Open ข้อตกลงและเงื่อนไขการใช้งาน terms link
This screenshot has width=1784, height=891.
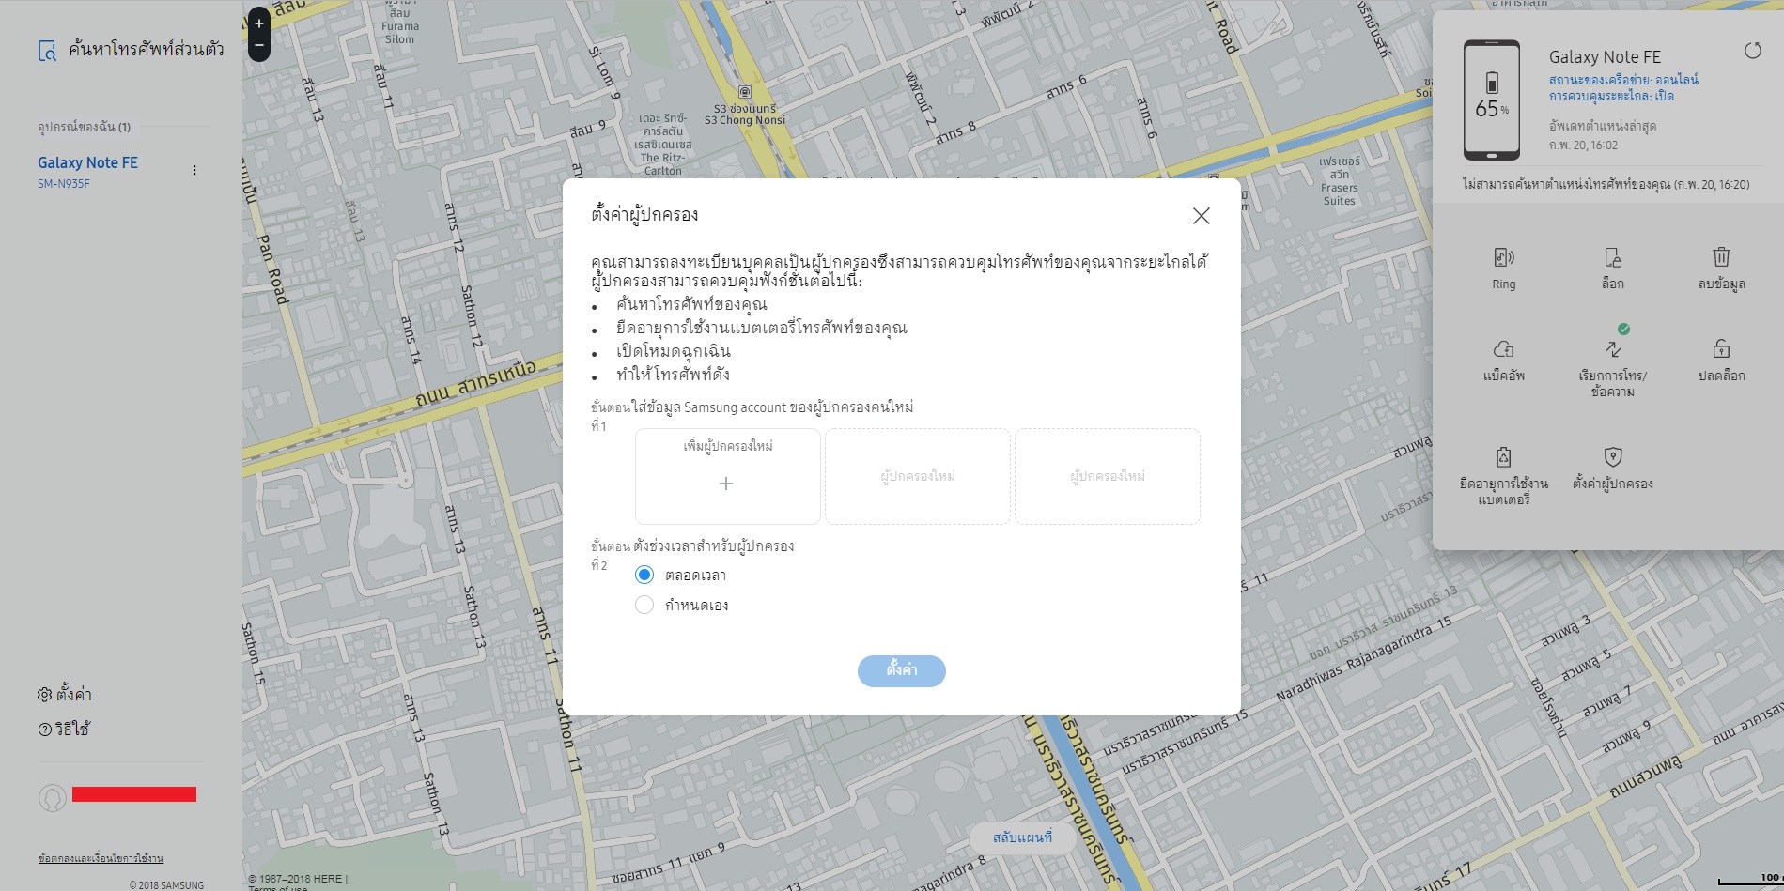[x=101, y=858]
